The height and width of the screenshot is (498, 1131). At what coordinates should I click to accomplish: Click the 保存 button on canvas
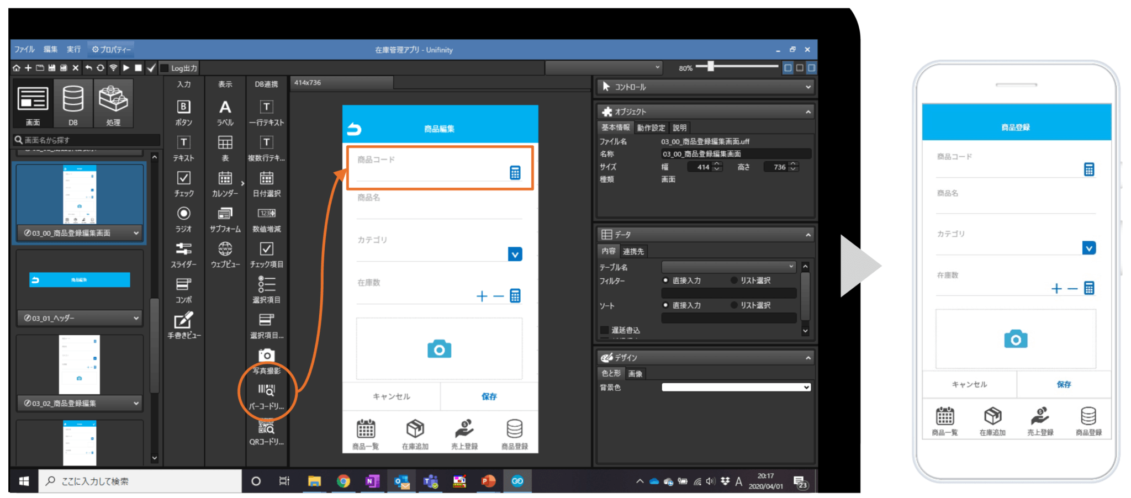pos(489,396)
